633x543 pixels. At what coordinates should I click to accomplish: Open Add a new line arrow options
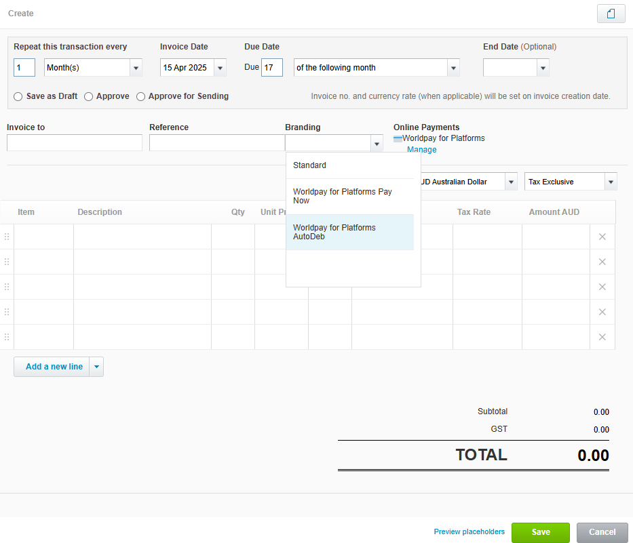(x=96, y=367)
